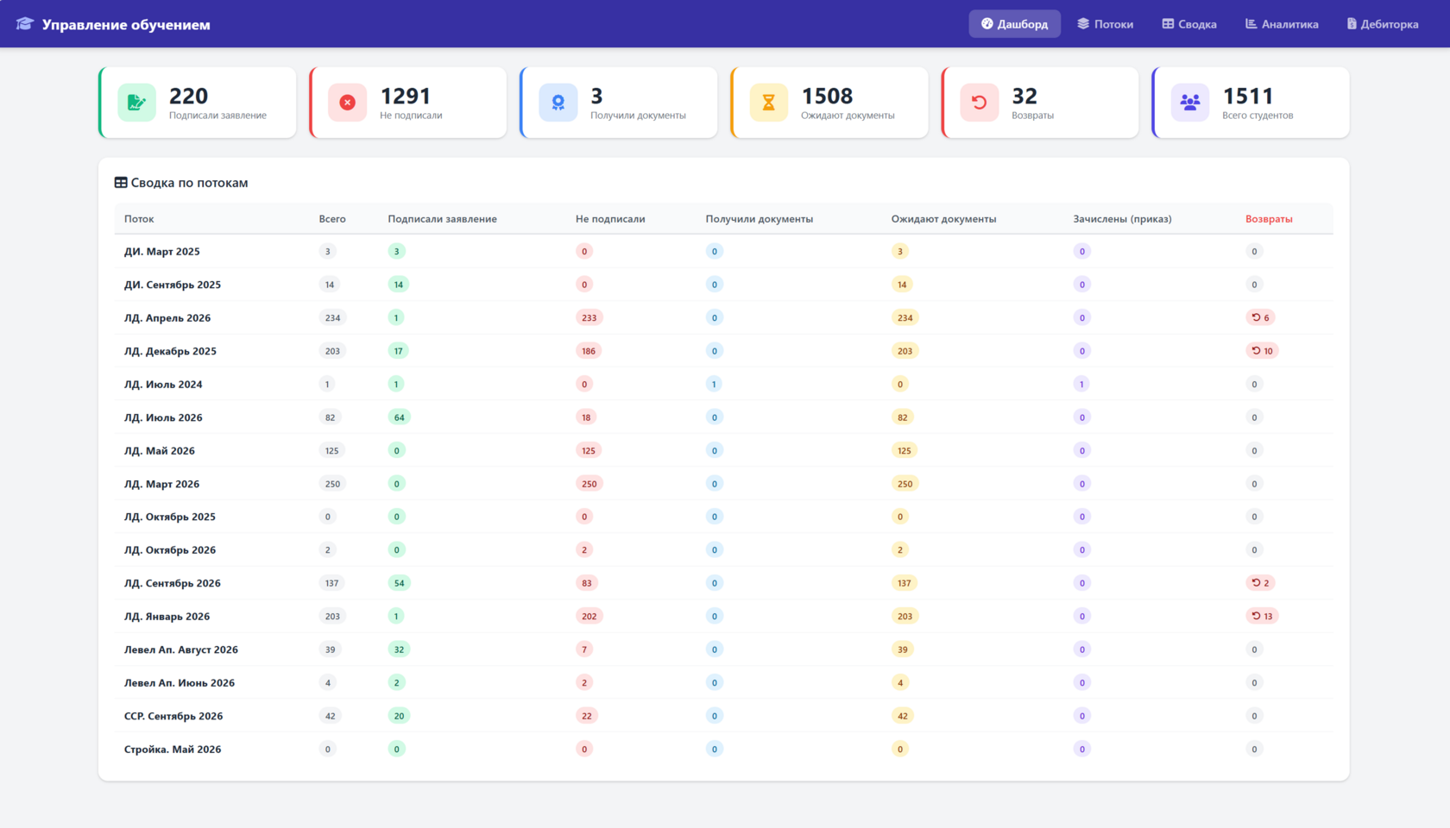Go to the Сводка tab
The height and width of the screenshot is (828, 1450).
tap(1189, 24)
